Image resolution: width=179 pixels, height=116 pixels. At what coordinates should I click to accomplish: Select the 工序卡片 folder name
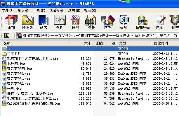(x=14, y=54)
